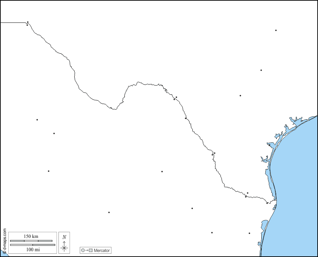Click the 150 km scale bar
The image size is (318, 257).
tap(31, 241)
